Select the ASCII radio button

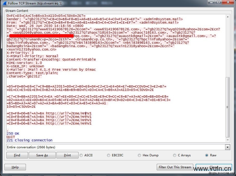point(81,155)
